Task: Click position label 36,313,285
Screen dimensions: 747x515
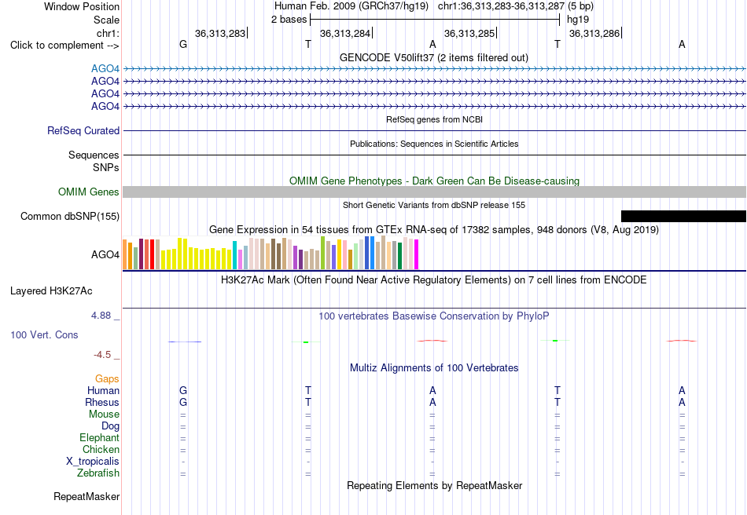Action: click(469, 33)
